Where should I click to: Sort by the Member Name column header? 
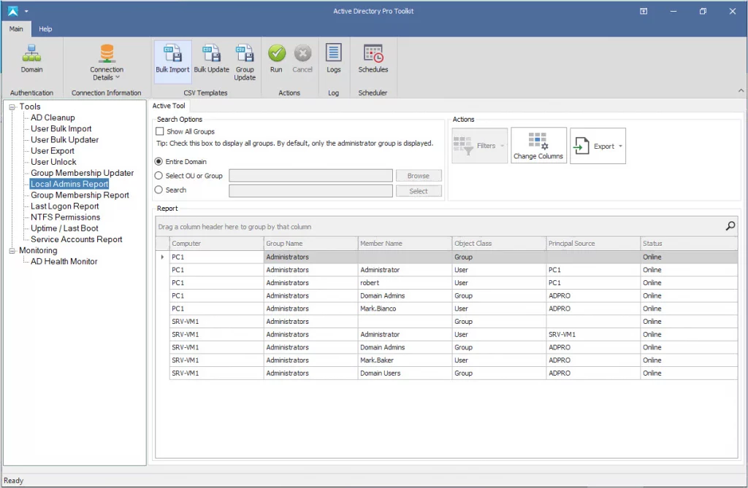click(x=405, y=244)
